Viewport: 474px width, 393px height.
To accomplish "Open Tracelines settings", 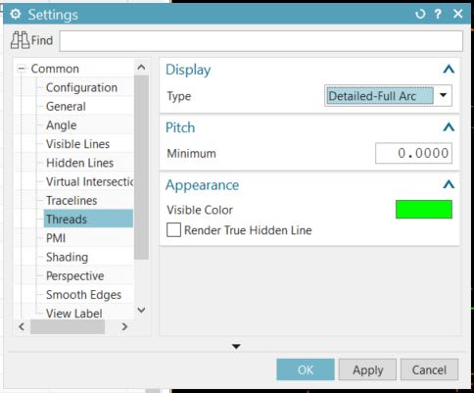I will (x=71, y=201).
